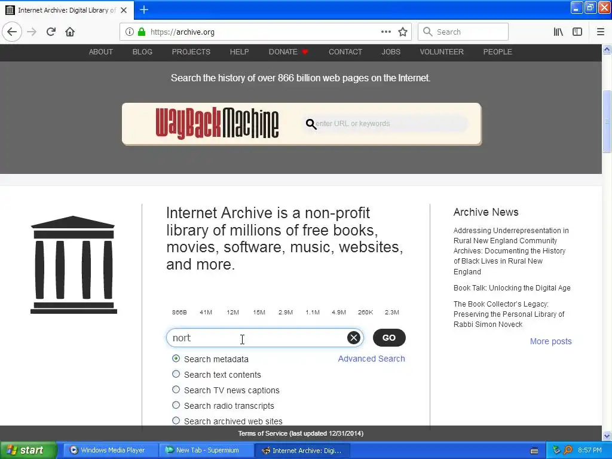612x459 pixels.
Task: Switch to Windows Media Player taskbar item
Action: (x=111, y=451)
